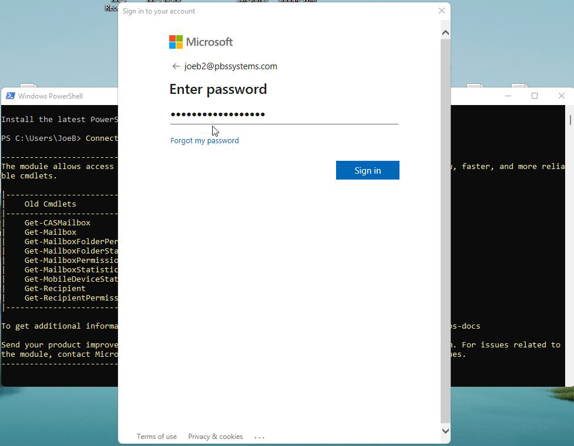Click the PowerShell window's vertical scrollbar thumb

click(569, 120)
